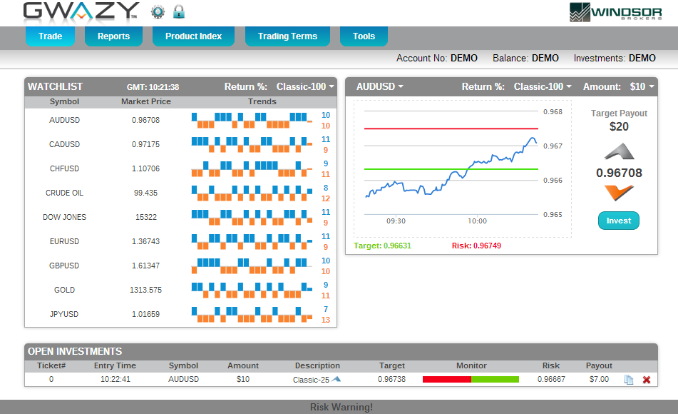Close the investment with the red X

click(647, 380)
